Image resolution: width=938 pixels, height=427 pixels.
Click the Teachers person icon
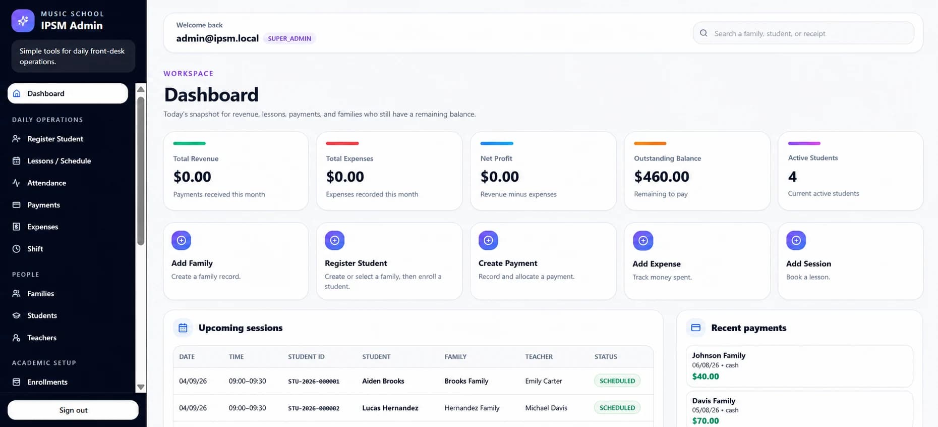coord(17,338)
